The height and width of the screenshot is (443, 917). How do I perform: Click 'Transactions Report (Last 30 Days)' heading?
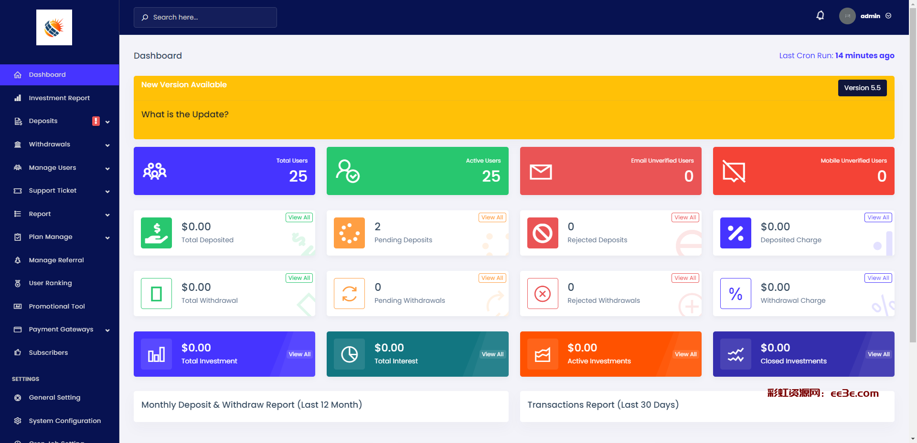[x=603, y=405]
